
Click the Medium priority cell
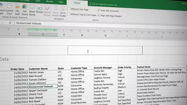click(x=122, y=87)
